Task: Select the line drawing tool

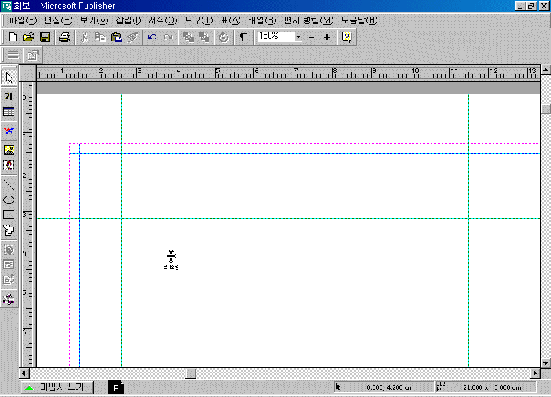Action: [x=9, y=184]
